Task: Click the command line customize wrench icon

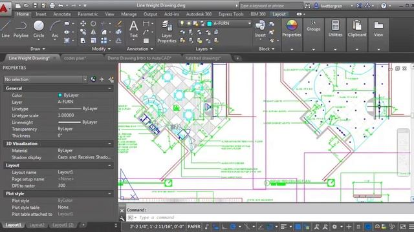Action: coord(122,218)
